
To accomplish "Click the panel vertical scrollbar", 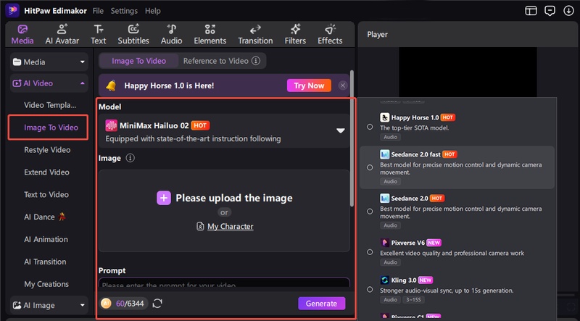I will (352, 138).
